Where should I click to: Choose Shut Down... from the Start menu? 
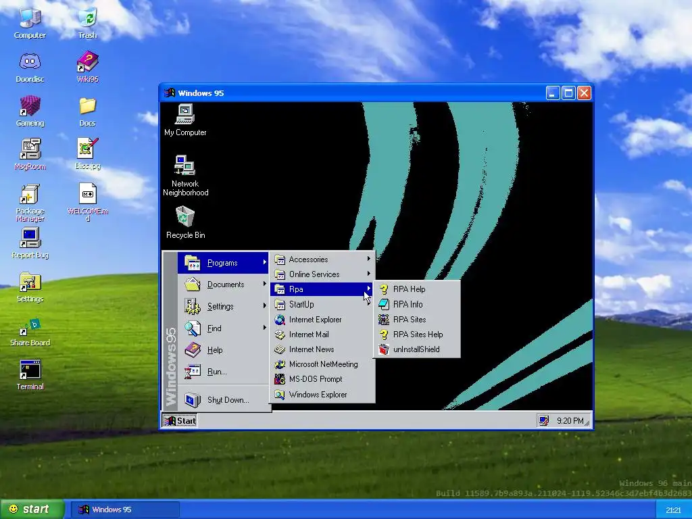point(223,400)
